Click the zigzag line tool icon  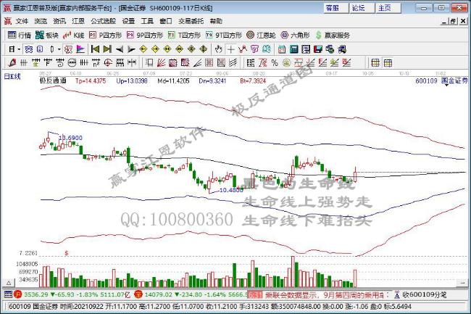pyautogui.click(x=243, y=49)
